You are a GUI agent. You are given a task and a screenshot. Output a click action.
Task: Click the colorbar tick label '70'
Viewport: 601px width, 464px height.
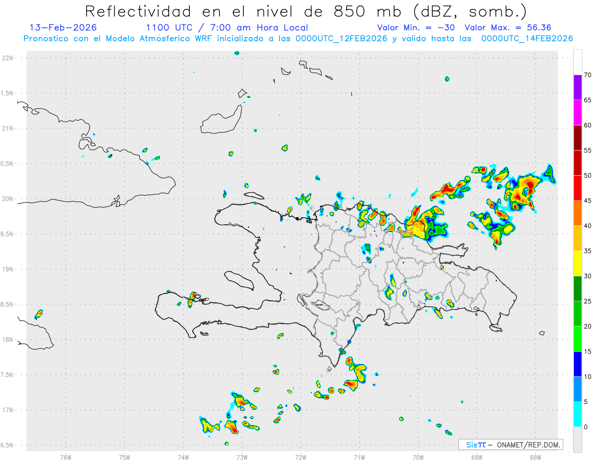click(x=588, y=75)
